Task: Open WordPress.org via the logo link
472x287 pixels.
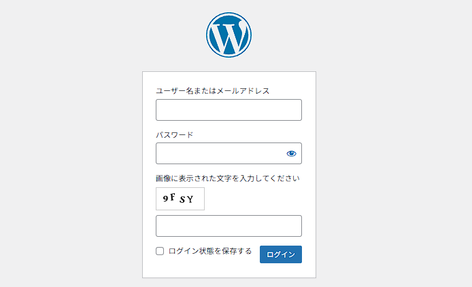Action: [229, 35]
